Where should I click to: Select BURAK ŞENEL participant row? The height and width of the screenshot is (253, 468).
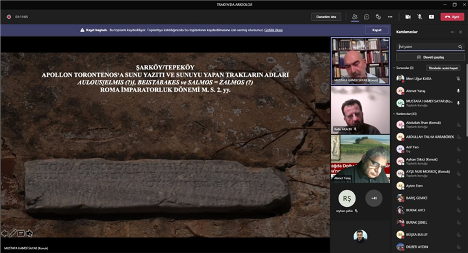click(429, 222)
